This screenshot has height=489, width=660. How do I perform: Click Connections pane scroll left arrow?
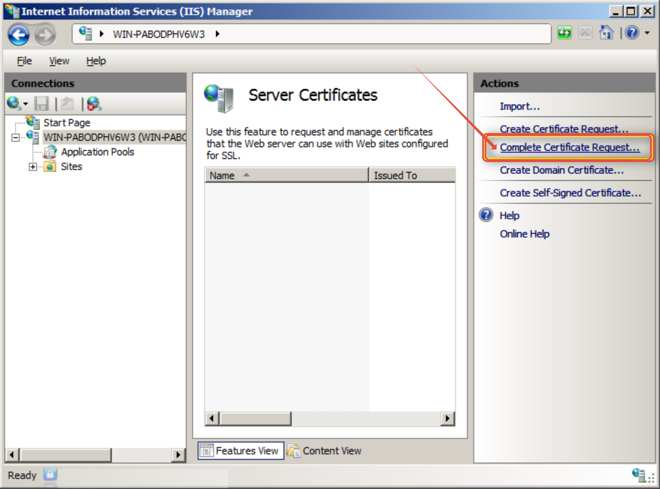coord(12,455)
